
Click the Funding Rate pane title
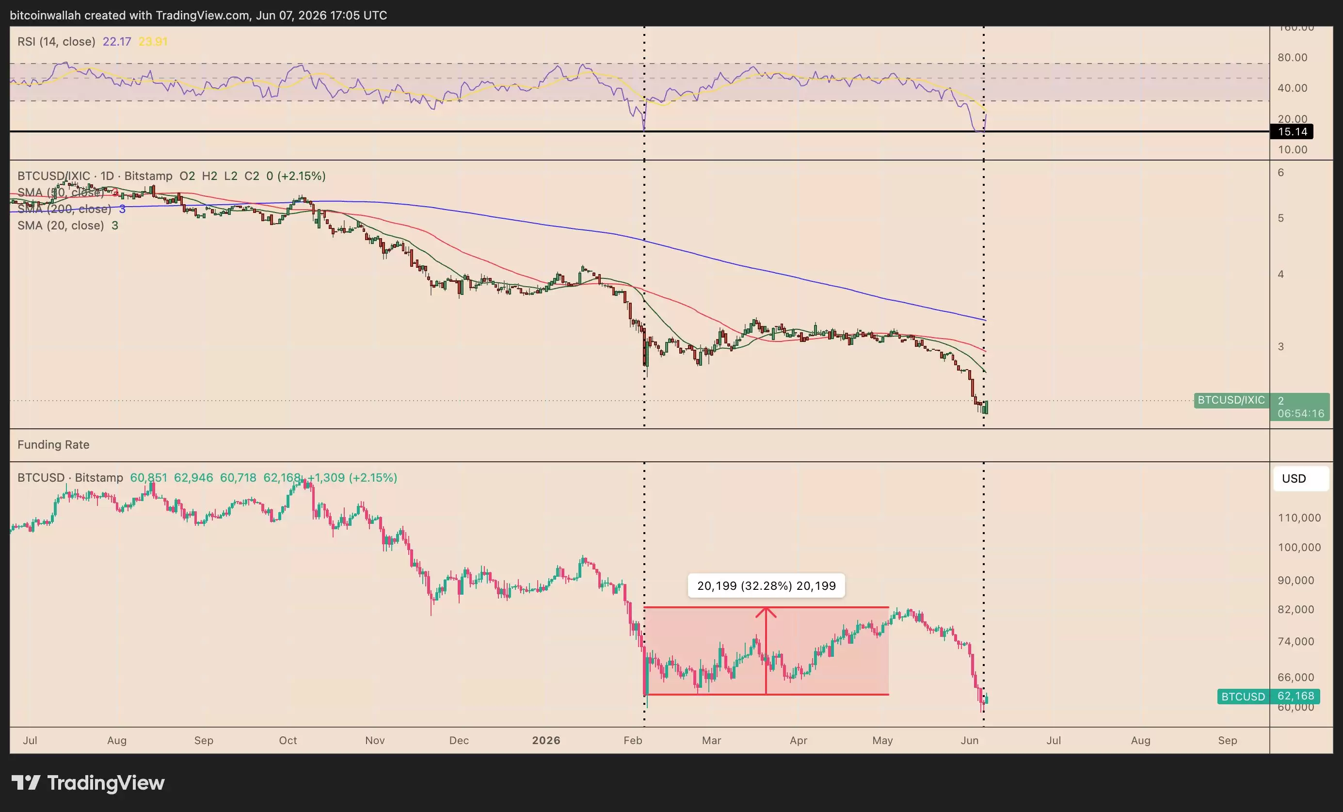[53, 444]
